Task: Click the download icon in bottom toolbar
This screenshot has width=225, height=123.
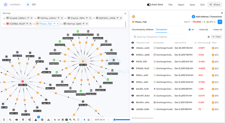Action: [23, 120]
